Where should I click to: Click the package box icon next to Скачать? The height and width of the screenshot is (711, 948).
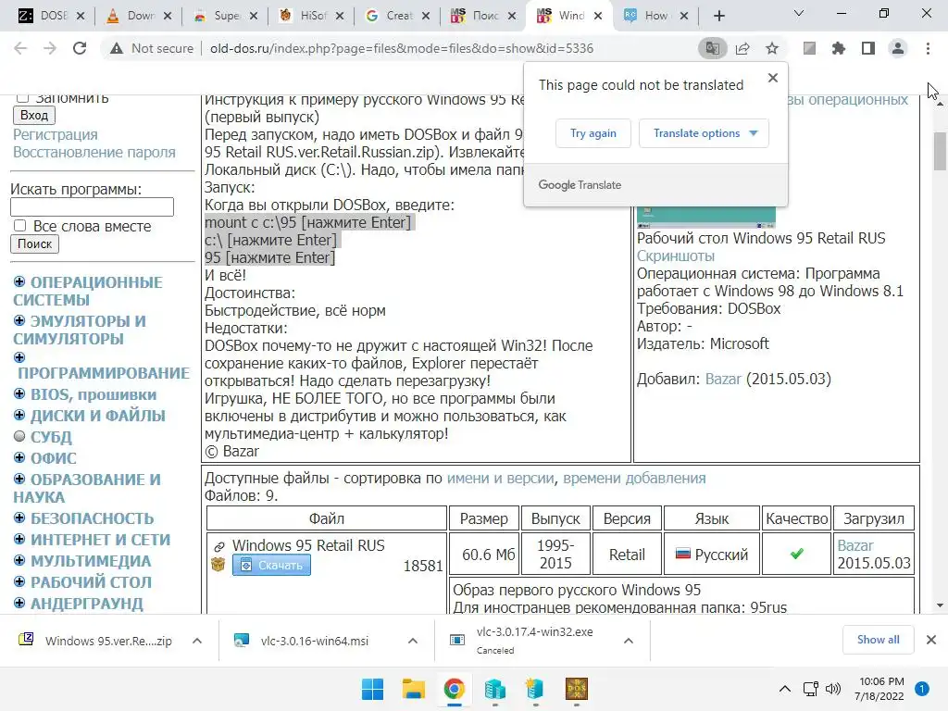[x=218, y=565]
